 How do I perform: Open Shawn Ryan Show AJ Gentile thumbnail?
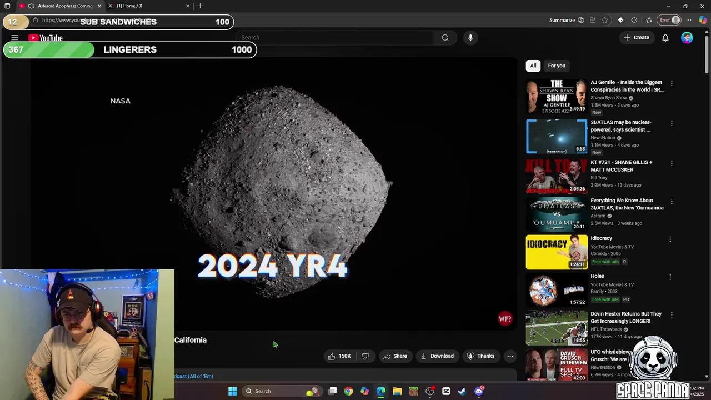coord(557,96)
